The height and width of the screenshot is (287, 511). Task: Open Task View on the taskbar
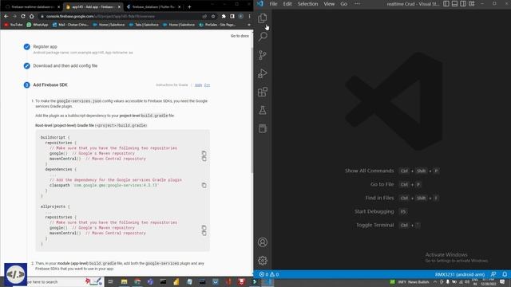pos(110,281)
